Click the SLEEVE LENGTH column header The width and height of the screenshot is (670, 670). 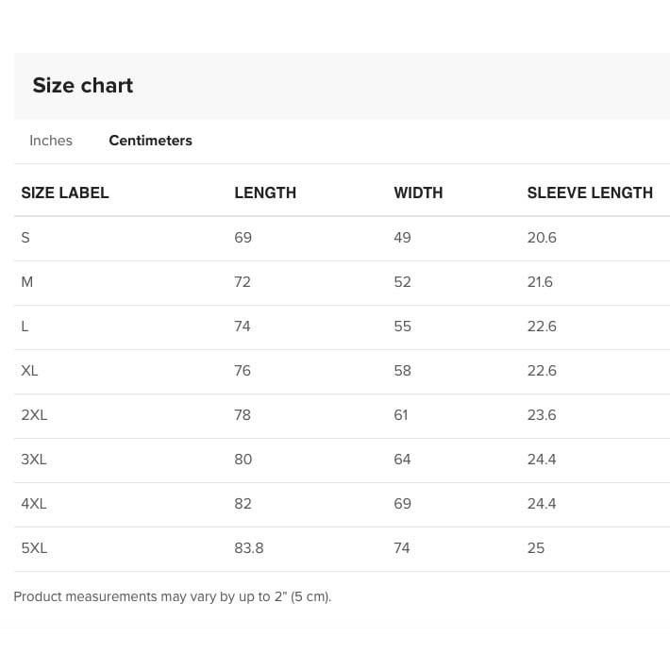click(x=590, y=193)
